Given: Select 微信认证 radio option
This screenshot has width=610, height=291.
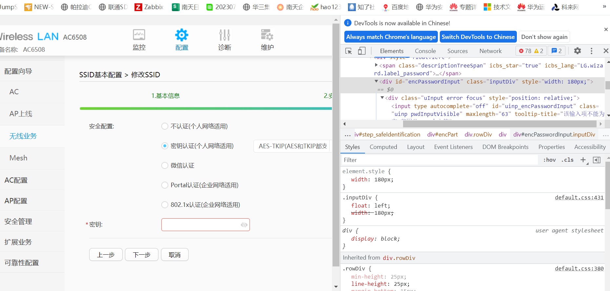Looking at the screenshot, I should coord(165,166).
